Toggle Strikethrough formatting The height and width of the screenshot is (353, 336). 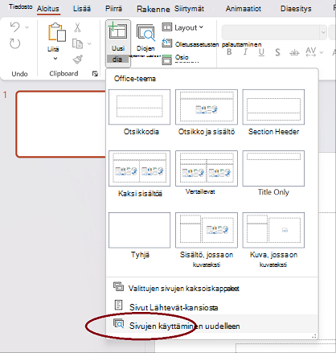pyautogui.click(x=294, y=53)
